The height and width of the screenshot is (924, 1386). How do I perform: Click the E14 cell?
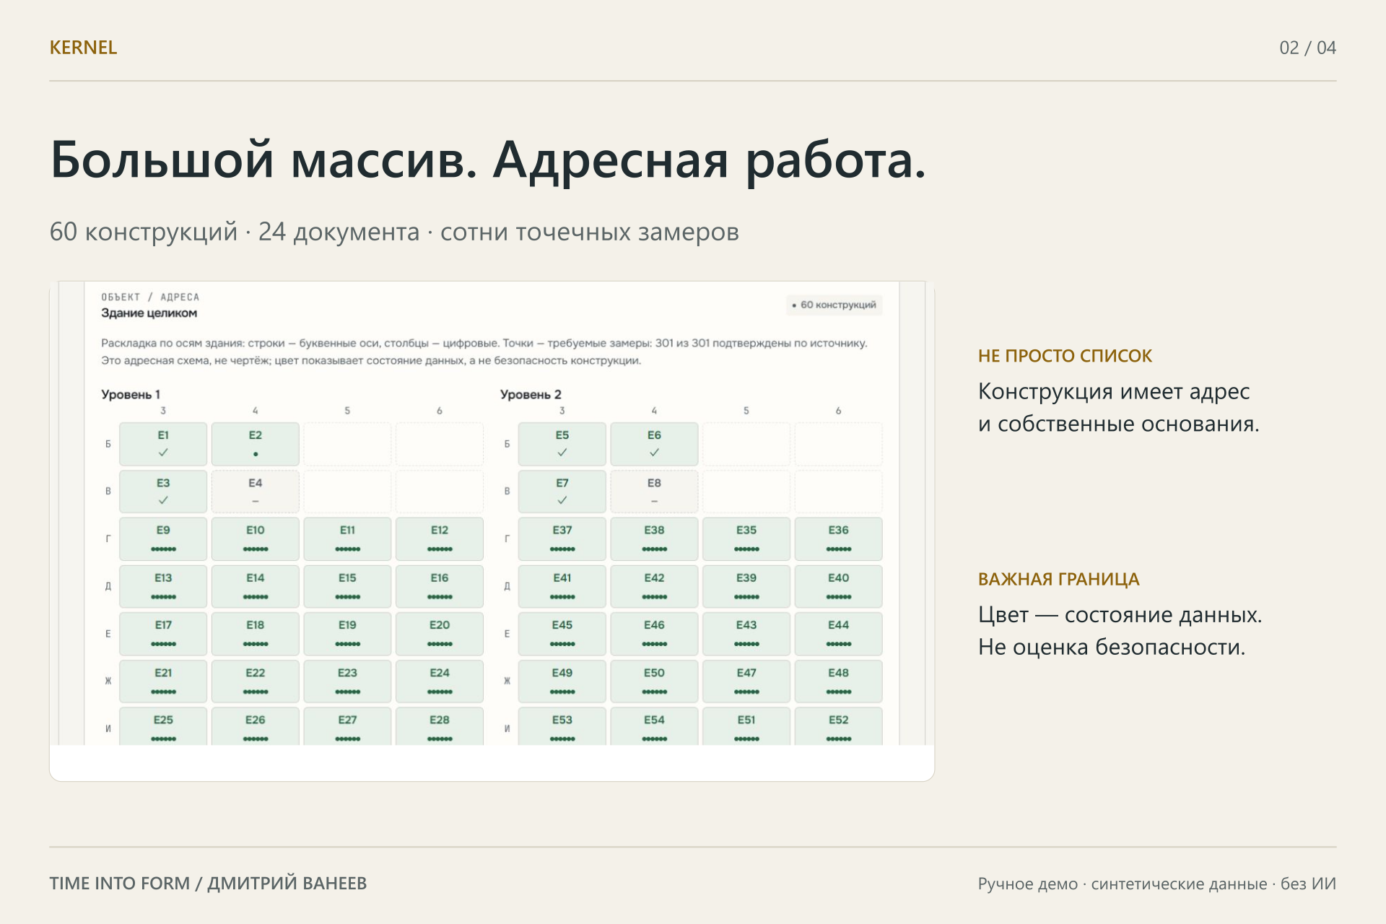[x=256, y=586]
